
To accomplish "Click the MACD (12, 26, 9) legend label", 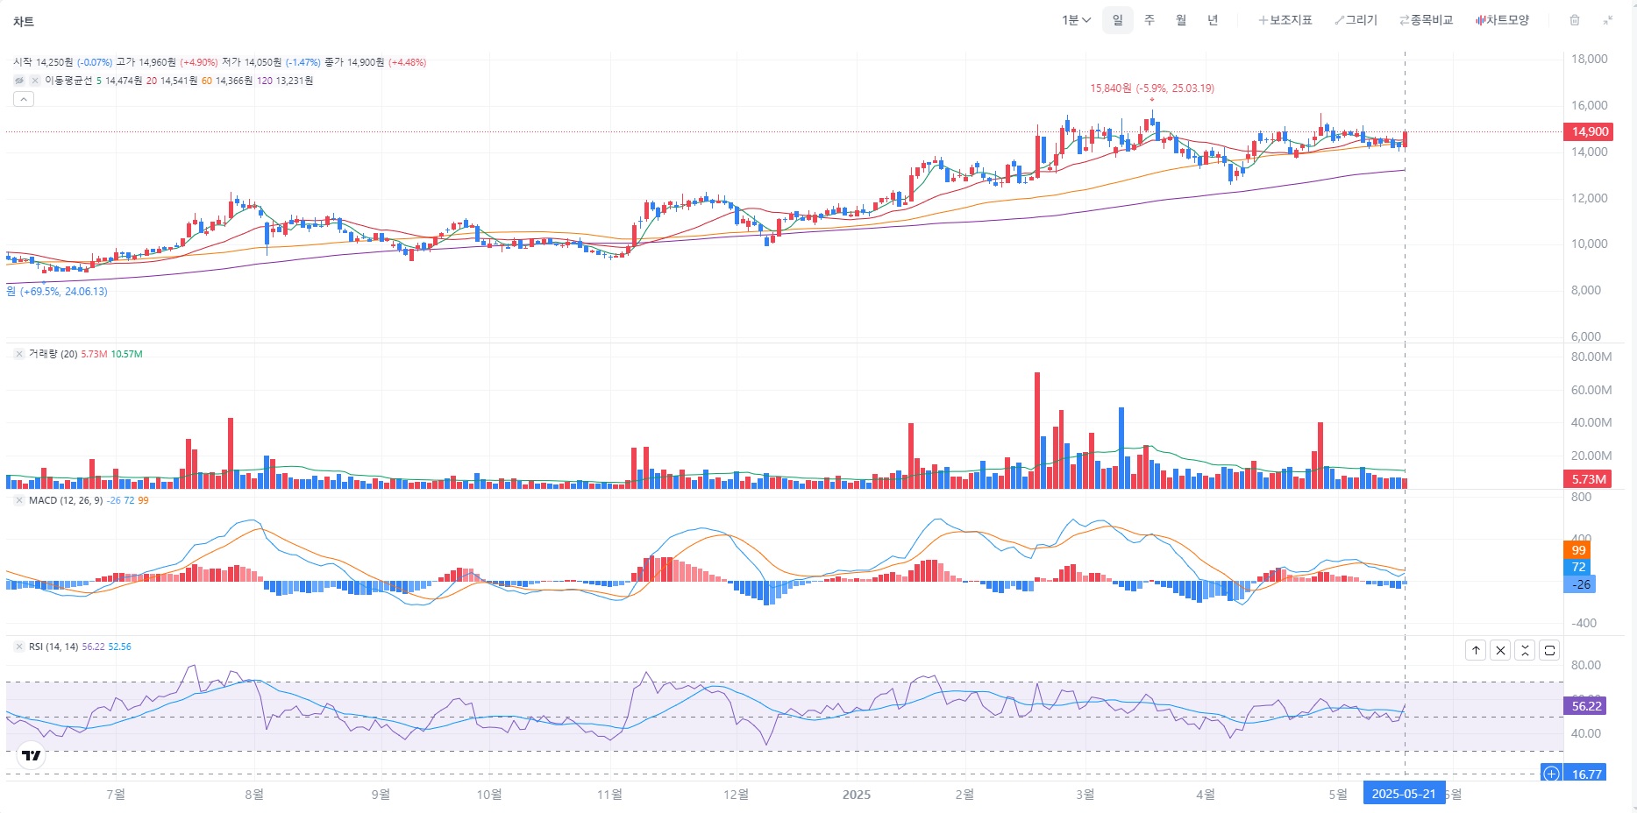I will pyautogui.click(x=66, y=500).
